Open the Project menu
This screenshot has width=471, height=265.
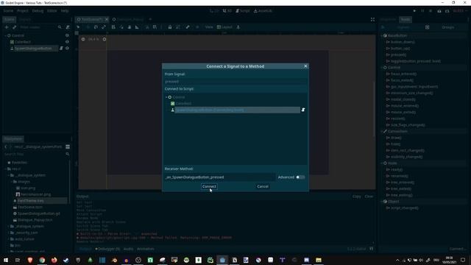point(23,11)
